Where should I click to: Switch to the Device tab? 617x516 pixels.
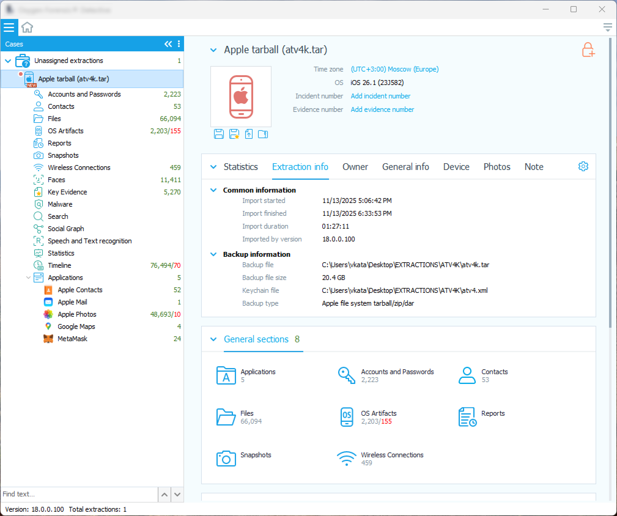[x=456, y=167]
